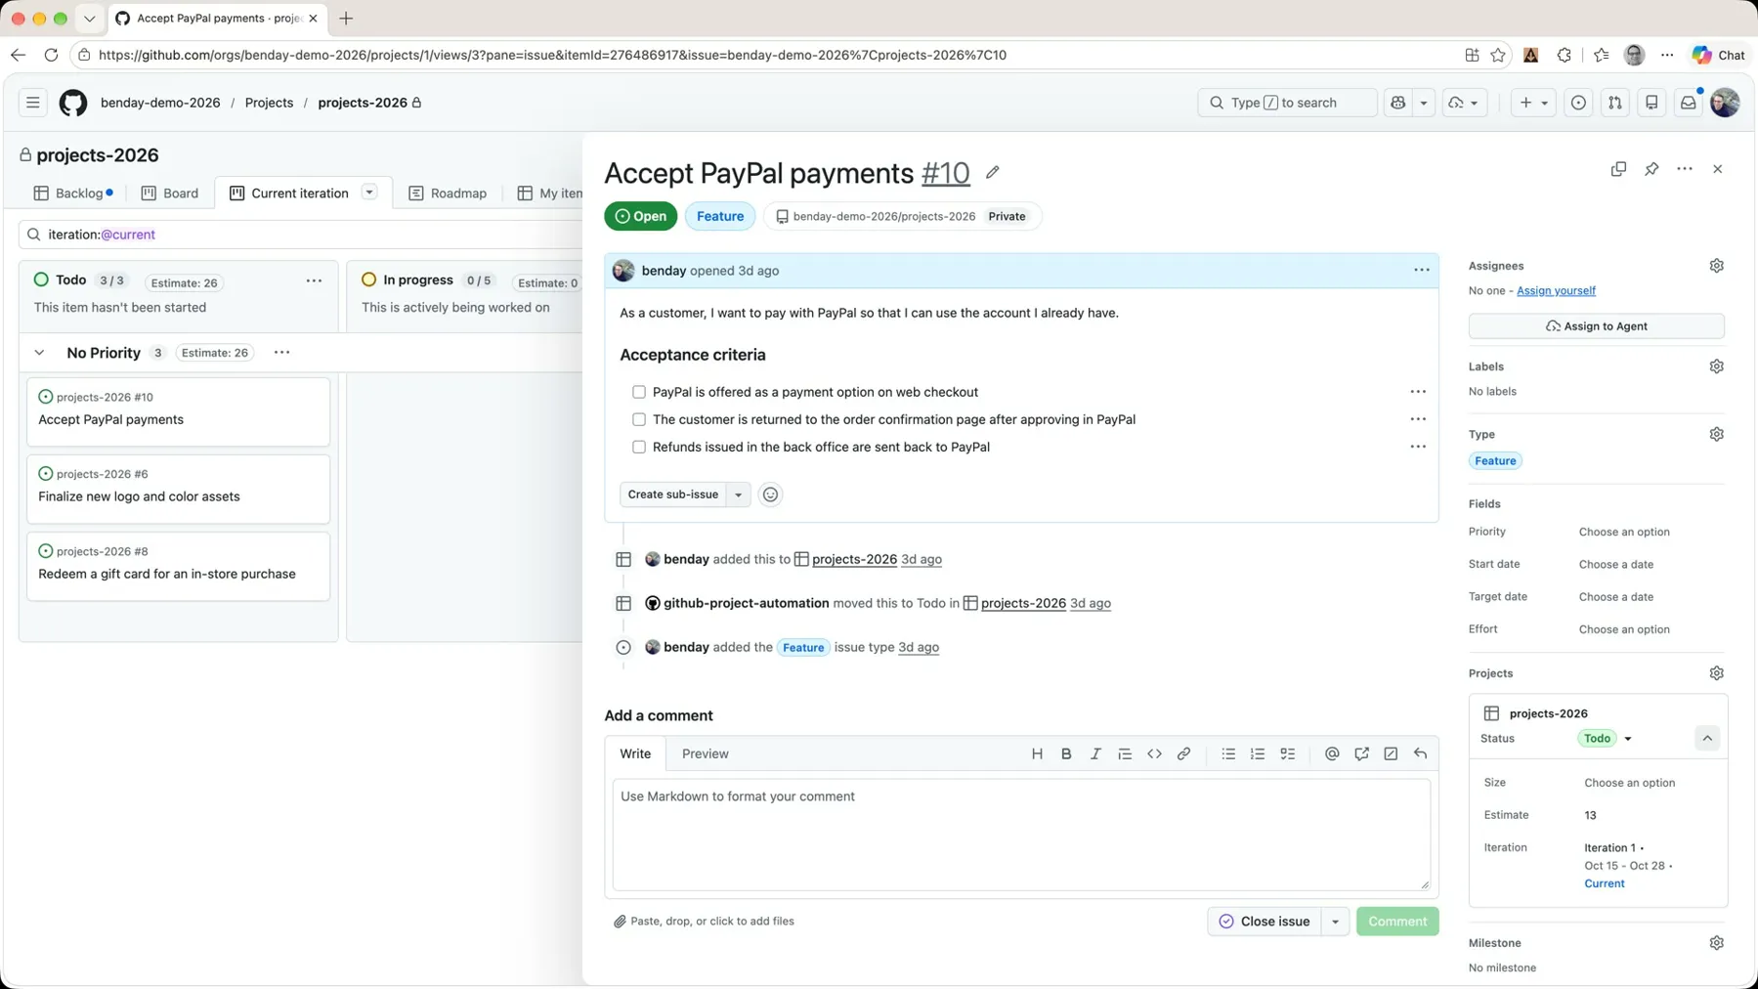Open the create new plus dropdown
The height and width of the screenshot is (989, 1758).
(1533, 103)
